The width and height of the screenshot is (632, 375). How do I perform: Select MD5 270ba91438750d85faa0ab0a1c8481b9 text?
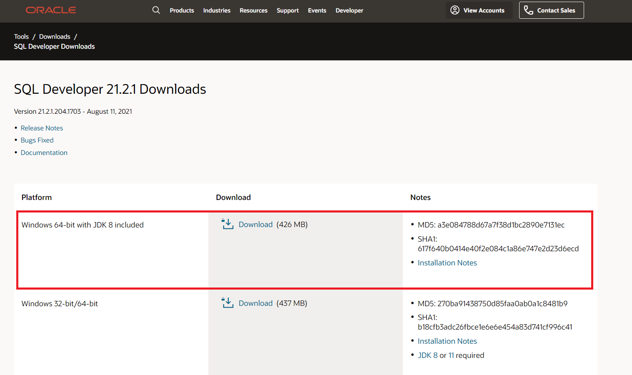point(492,304)
